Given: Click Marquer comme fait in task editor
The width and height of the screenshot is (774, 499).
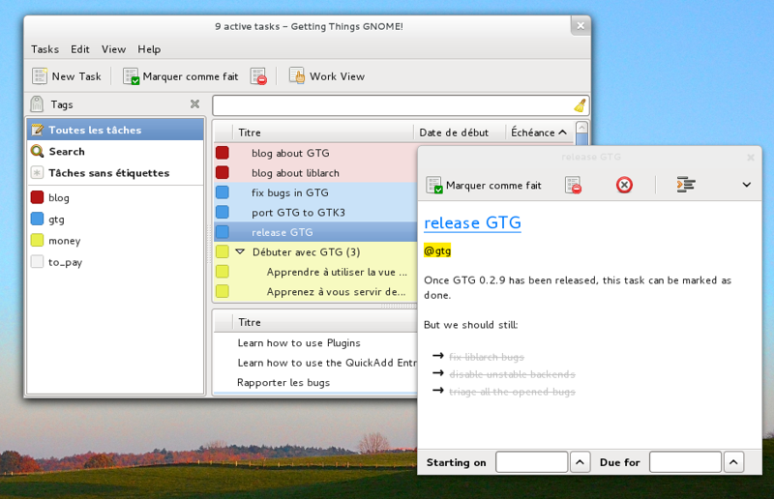Looking at the screenshot, I should tap(484, 185).
